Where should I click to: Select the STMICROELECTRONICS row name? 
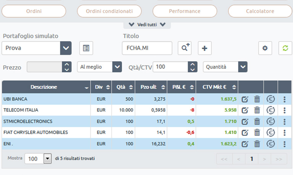coord(28,121)
